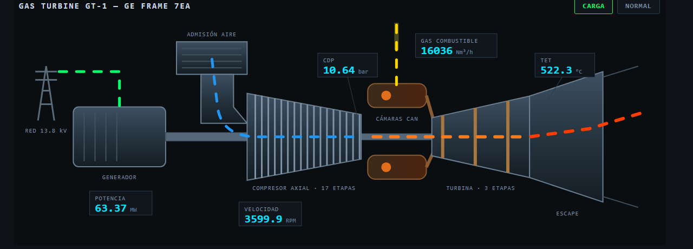
Task: Click the shaft between generator and compressor
Action: (x=206, y=136)
